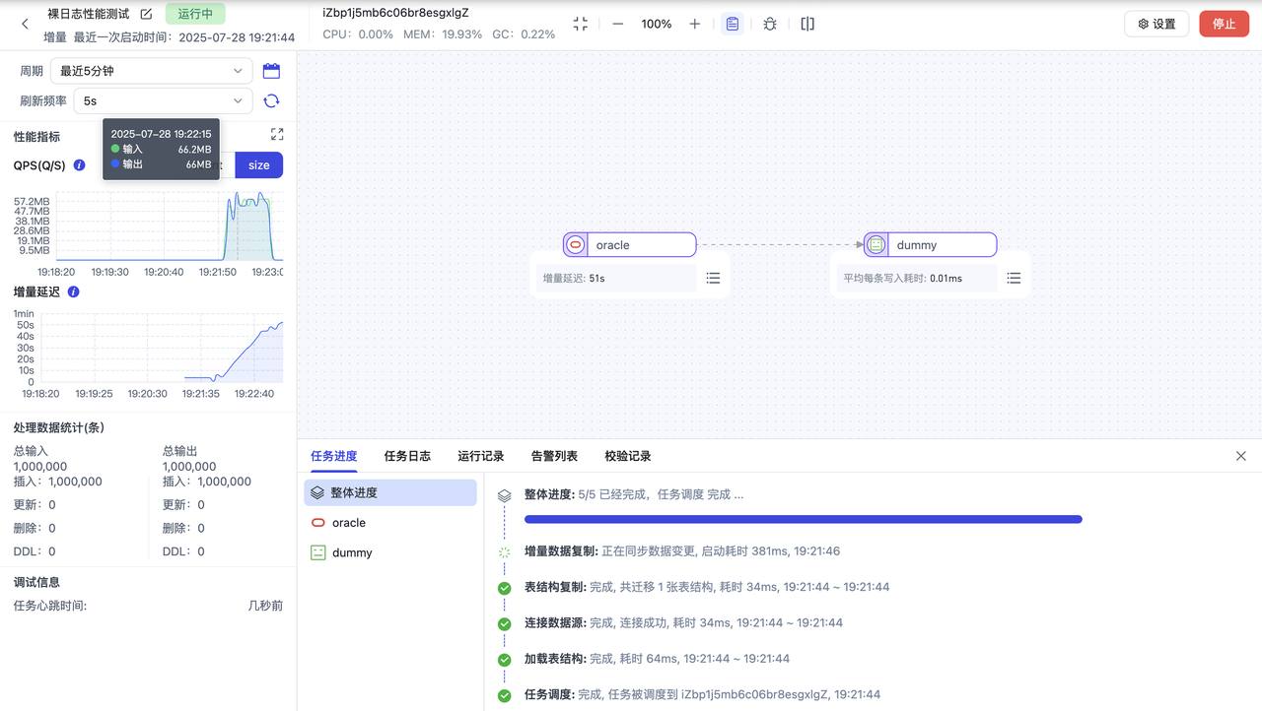Open the debug bug icon in the toolbar
1262x711 pixels.
coord(770,24)
